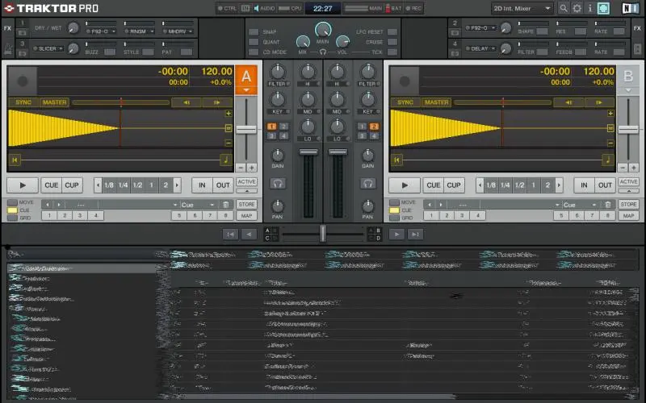Expand the Deck B letter dropdown arrow
646x403 pixels.
(x=628, y=90)
